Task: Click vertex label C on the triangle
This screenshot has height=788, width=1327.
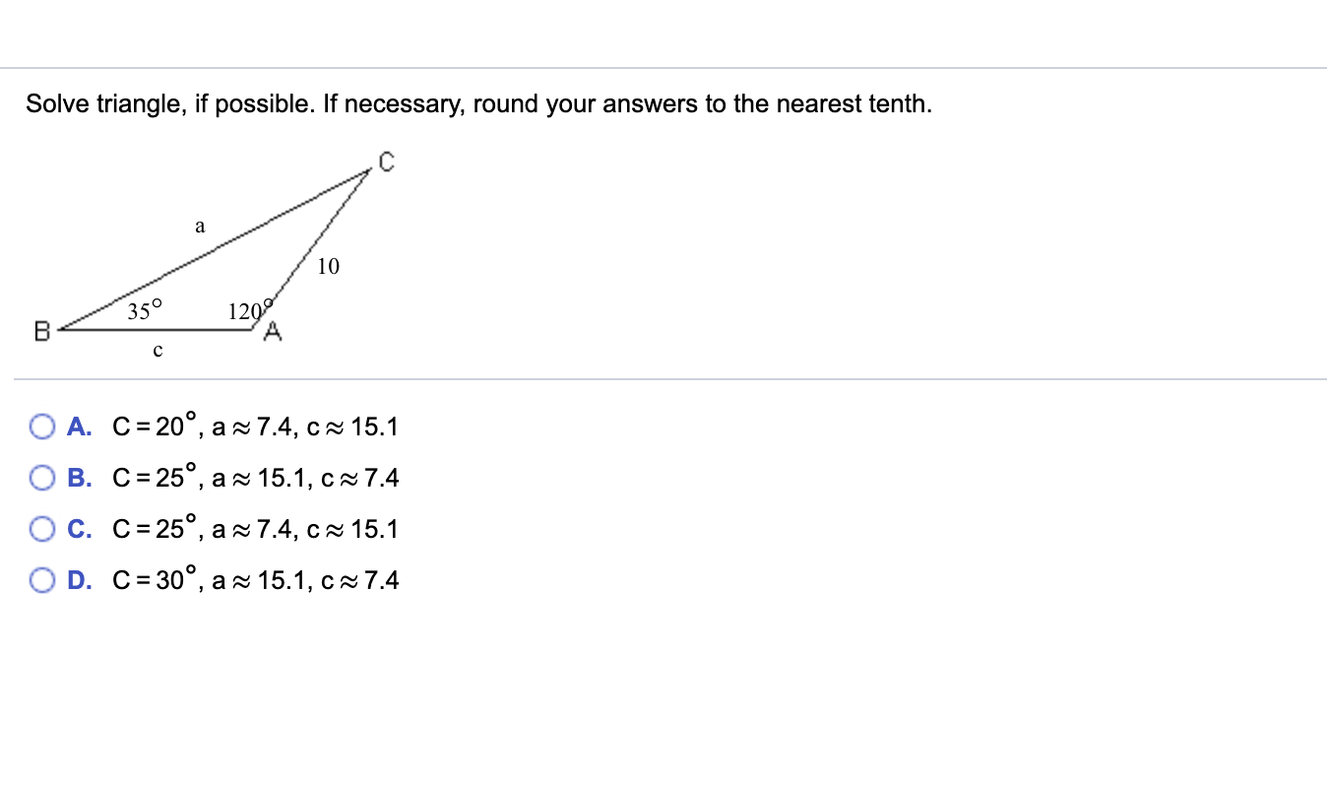Action: coord(385,162)
